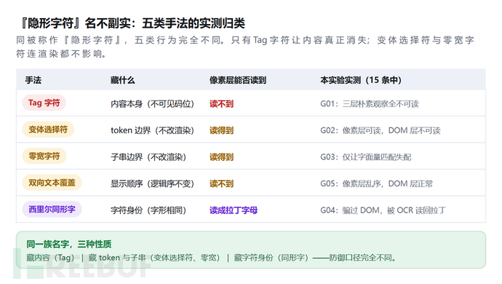Click the red 'Tag 字符' pill

pos(44,103)
